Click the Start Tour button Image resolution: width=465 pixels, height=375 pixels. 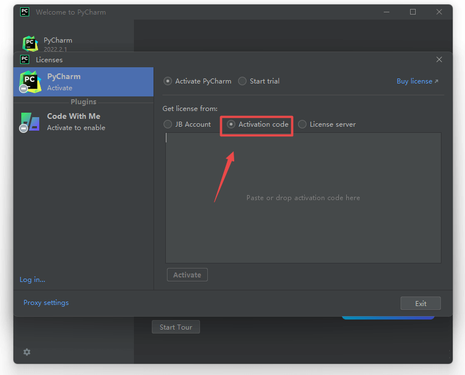[176, 327]
